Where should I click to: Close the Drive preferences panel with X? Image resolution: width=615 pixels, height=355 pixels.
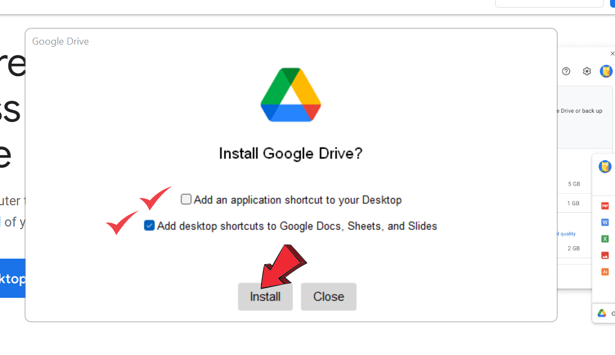612,54
